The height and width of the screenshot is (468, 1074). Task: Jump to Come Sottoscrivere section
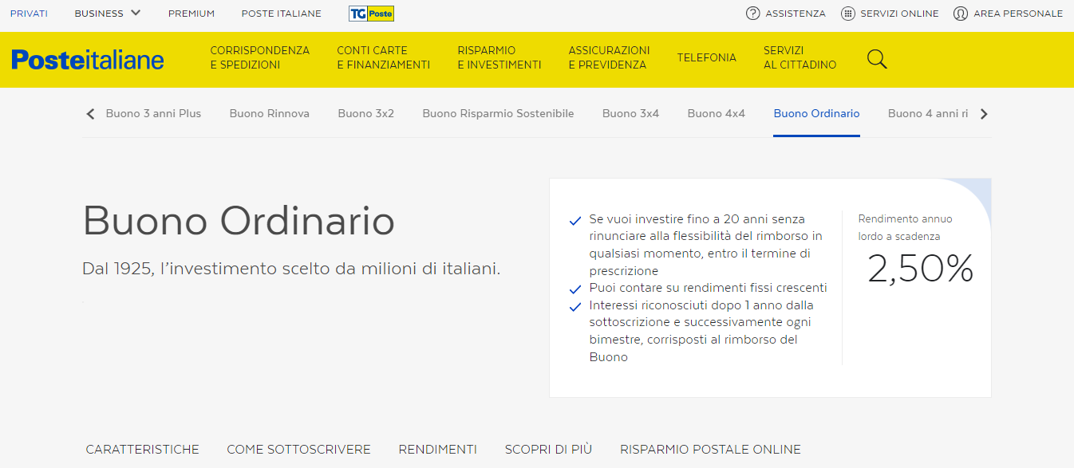point(298,450)
